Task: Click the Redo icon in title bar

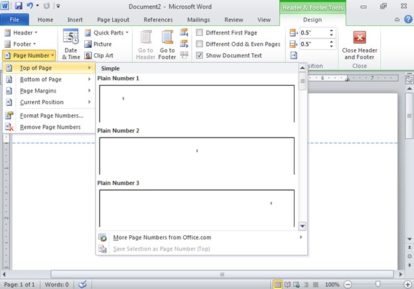Action: click(x=46, y=6)
